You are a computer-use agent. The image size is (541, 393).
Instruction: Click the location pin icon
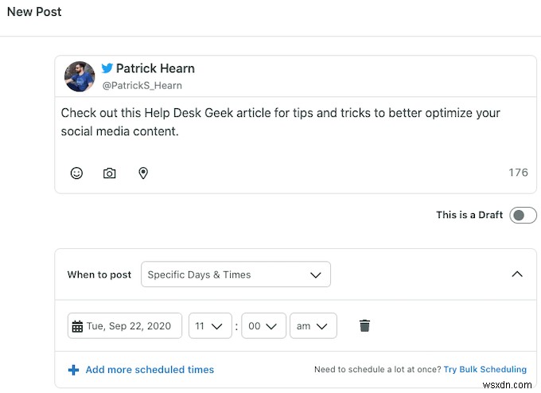(143, 173)
